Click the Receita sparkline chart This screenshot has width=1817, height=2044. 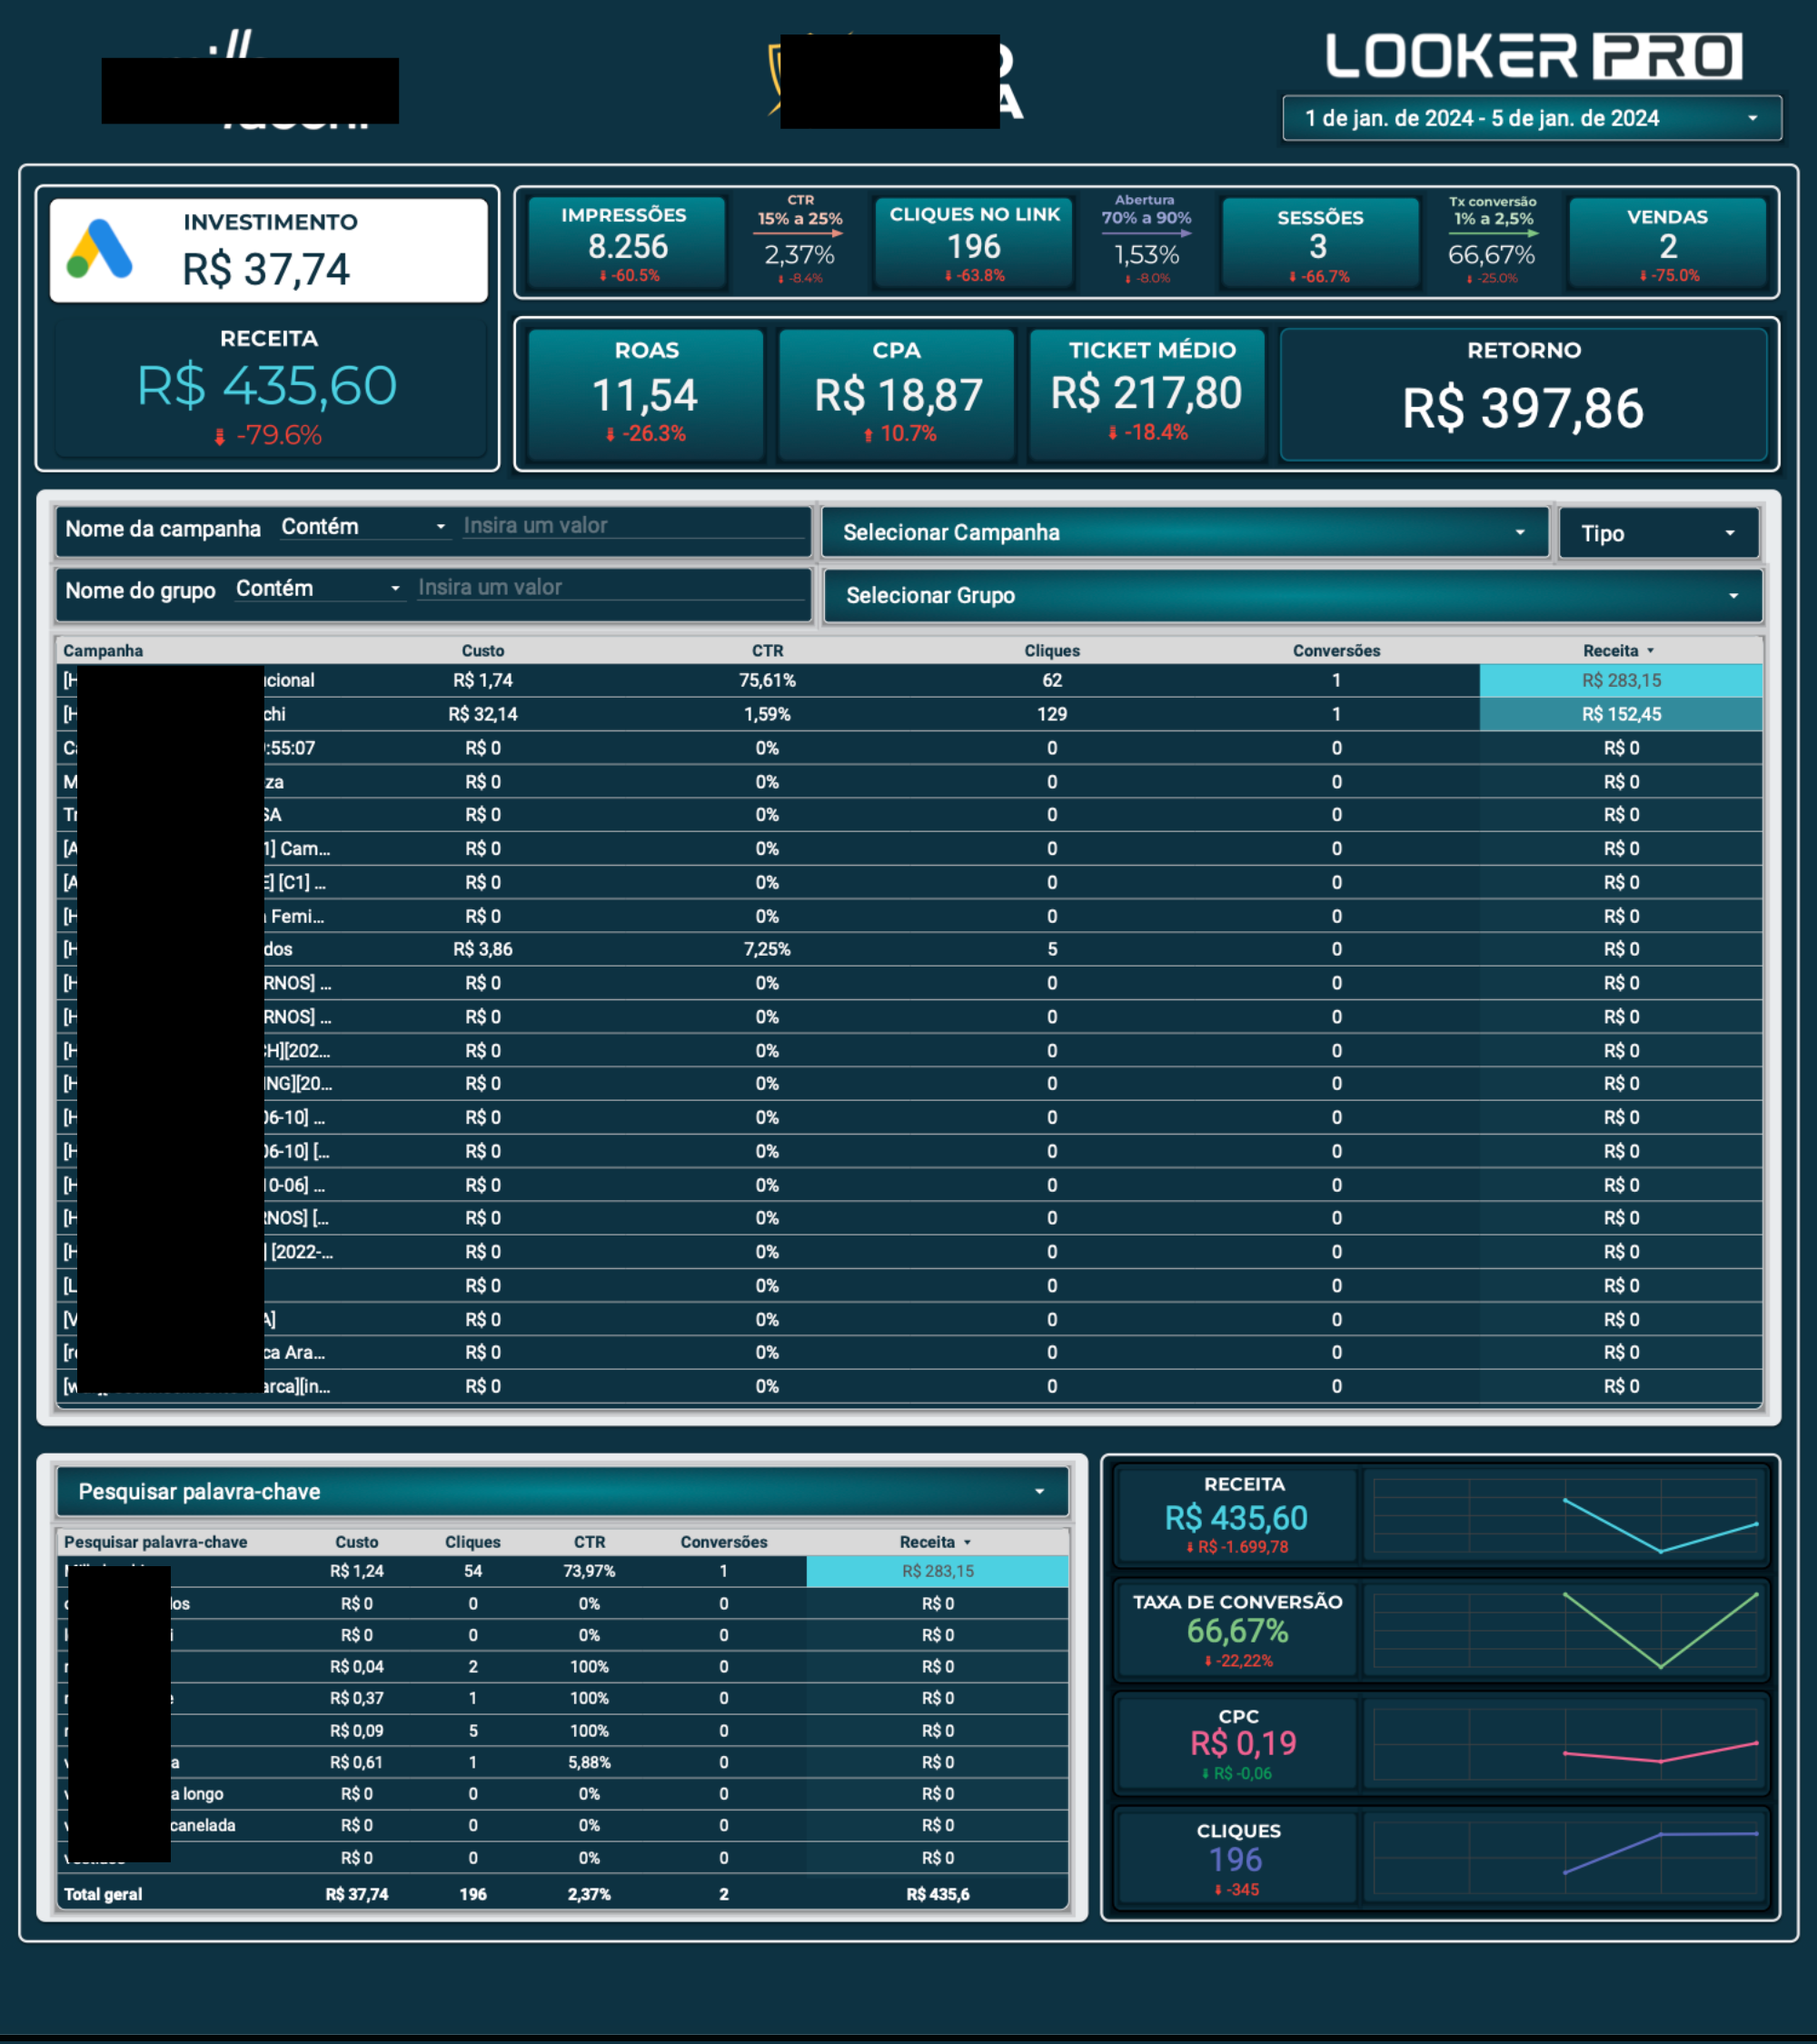pyautogui.click(x=1564, y=1516)
